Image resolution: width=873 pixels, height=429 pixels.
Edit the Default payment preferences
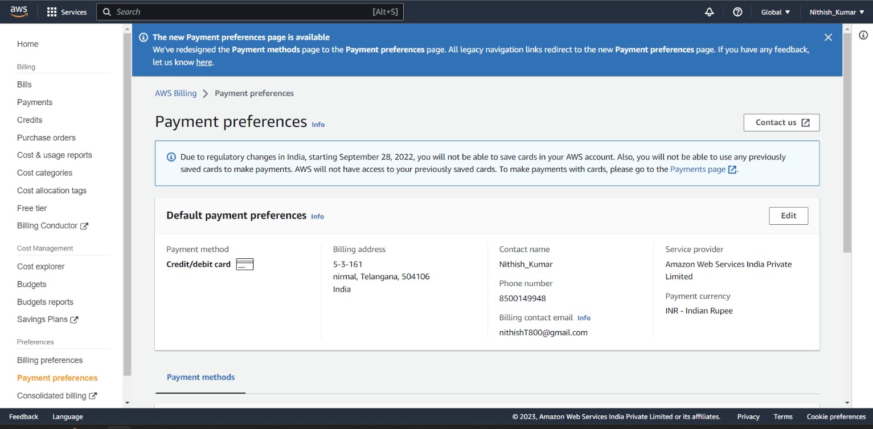[x=788, y=215]
